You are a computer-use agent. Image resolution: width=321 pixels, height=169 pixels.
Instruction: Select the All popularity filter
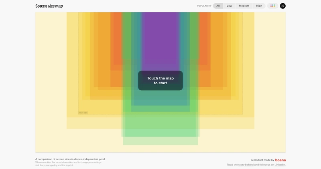click(x=218, y=6)
